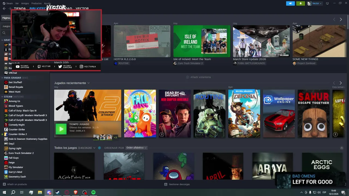Open File Explorer from the taskbar

click(x=40, y=192)
